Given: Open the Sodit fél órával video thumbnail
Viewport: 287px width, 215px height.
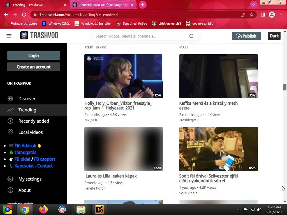Looking at the screenshot, I should click(x=219, y=149).
